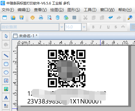The image size is (135, 111).
Task: Click the Cut scissors icon
Action: (85, 18)
